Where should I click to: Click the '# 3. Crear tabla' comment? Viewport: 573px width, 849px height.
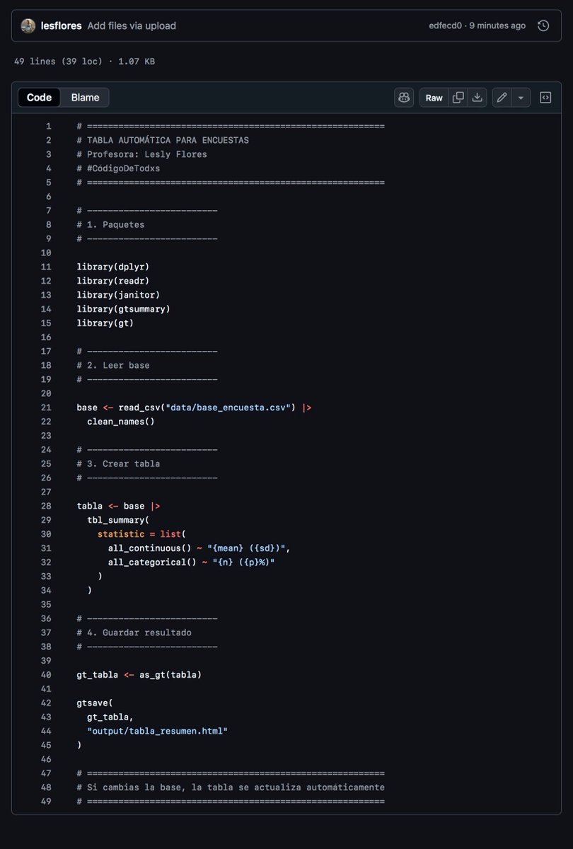118,464
